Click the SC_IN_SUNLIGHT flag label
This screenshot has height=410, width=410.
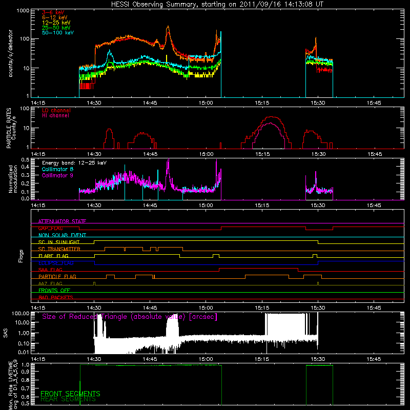point(59,242)
